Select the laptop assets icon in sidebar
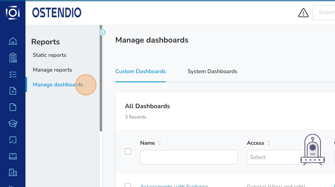Screen dimensions: 335x187 tap(13, 156)
